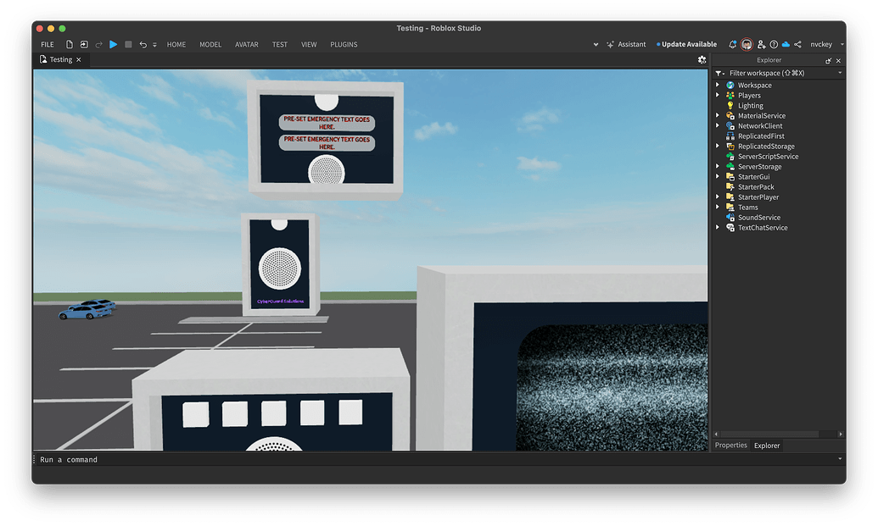
Task: Open the Help question mark icon
Action: click(x=774, y=44)
